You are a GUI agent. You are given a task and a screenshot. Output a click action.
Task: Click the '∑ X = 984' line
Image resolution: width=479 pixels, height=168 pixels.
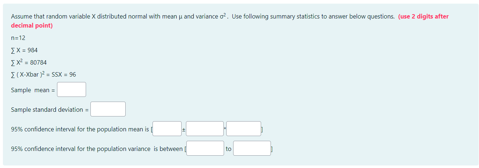pyautogui.click(x=24, y=50)
